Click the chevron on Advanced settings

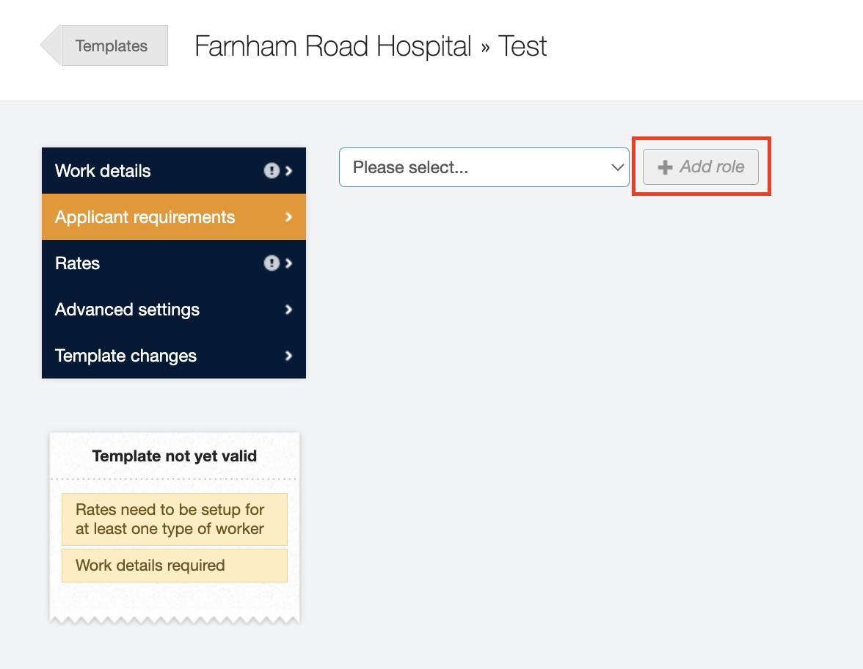coord(289,310)
